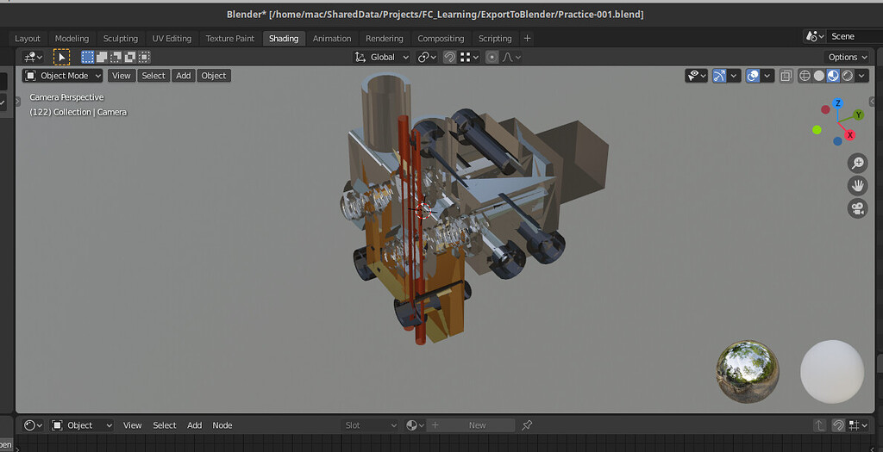Set selection mode to Subtract
Image resolution: width=883 pixels, height=452 pixels.
click(116, 57)
